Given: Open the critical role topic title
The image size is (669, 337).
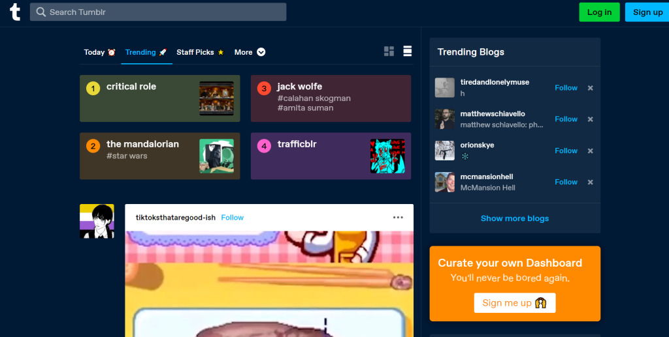Looking at the screenshot, I should tap(131, 87).
